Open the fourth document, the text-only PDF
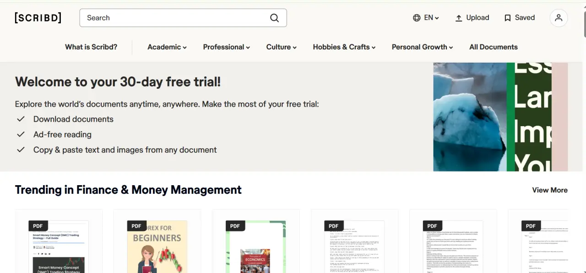Viewport: 586px width, 273px height. [354, 247]
